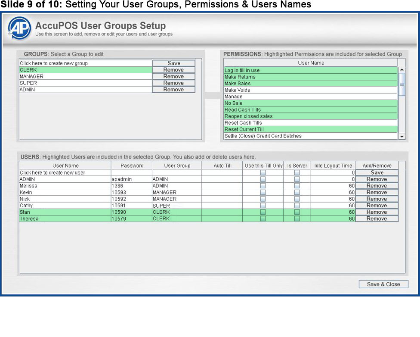Click the Permissions User Name column header
The height and width of the screenshot is (337, 420).
311,63
